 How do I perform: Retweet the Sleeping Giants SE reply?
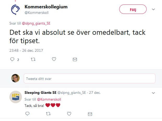click(x=48, y=114)
